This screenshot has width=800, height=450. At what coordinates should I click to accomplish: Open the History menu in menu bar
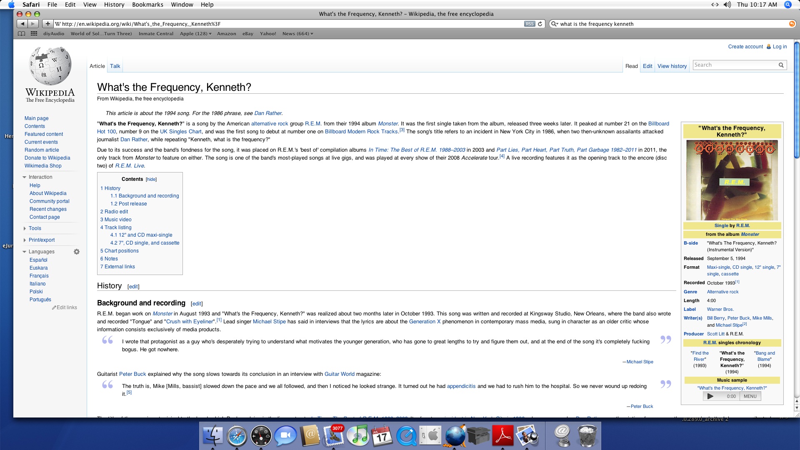click(114, 5)
